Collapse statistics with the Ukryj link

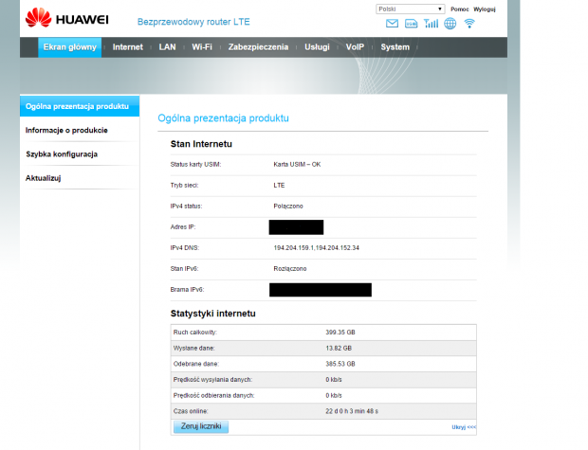464,427
